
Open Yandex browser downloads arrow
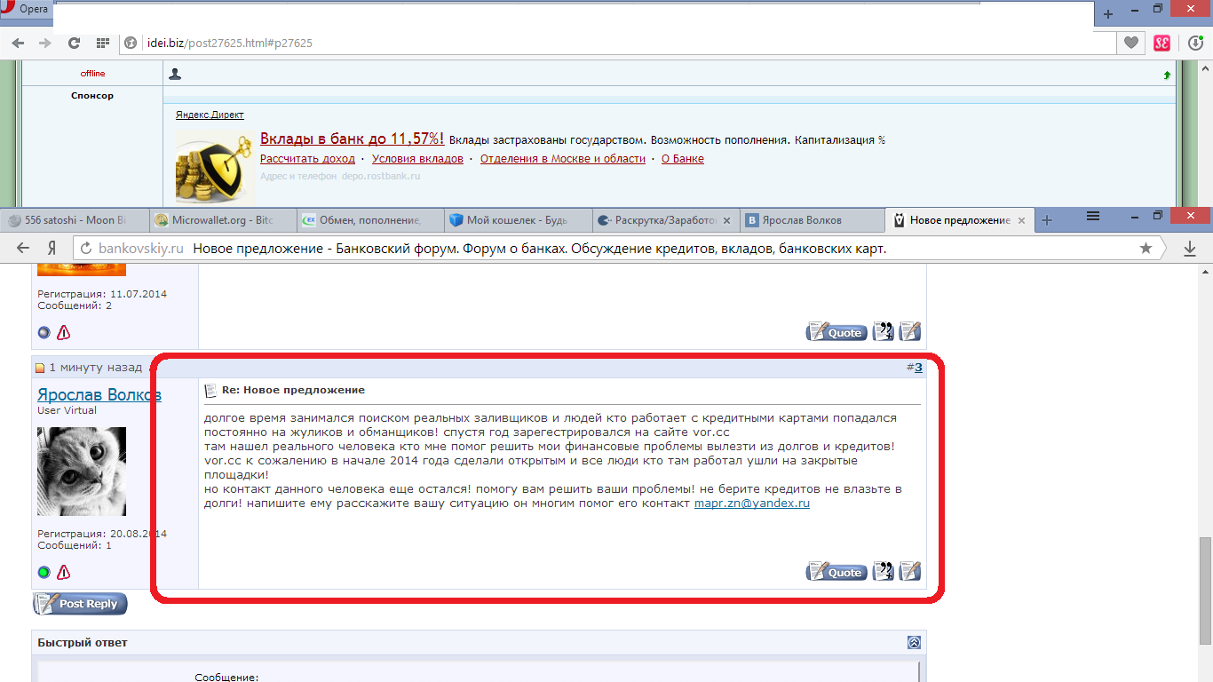1190,250
